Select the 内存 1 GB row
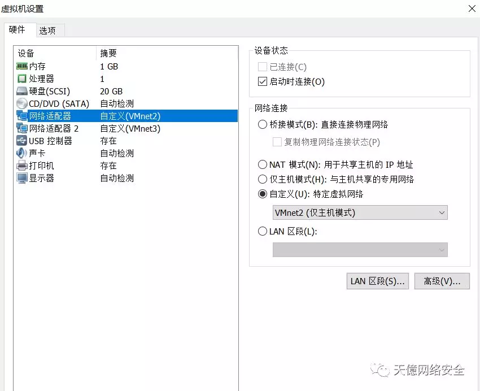This screenshot has width=480, height=391. (x=125, y=66)
